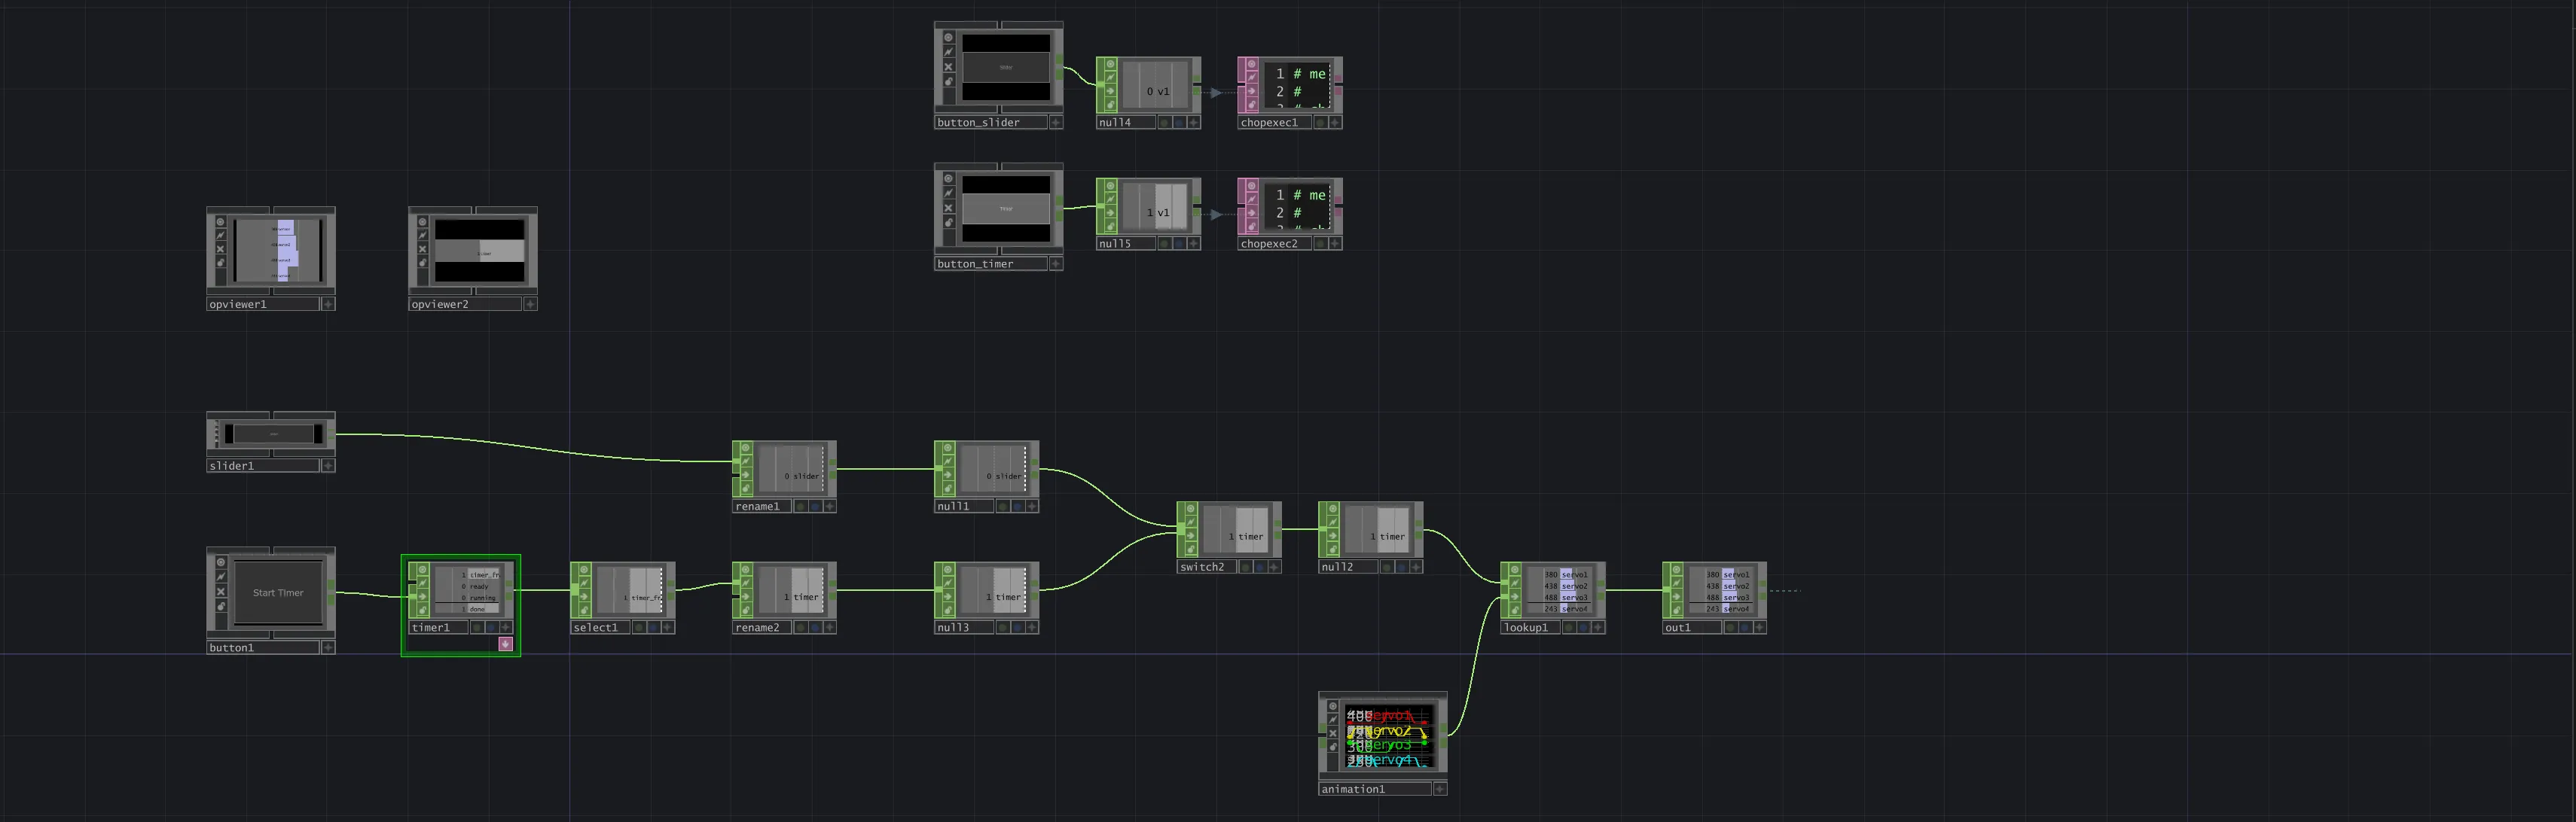Viewport: 2576px width, 822px height.
Task: Activate the viewer plus icon on animation1
Action: 1439,789
